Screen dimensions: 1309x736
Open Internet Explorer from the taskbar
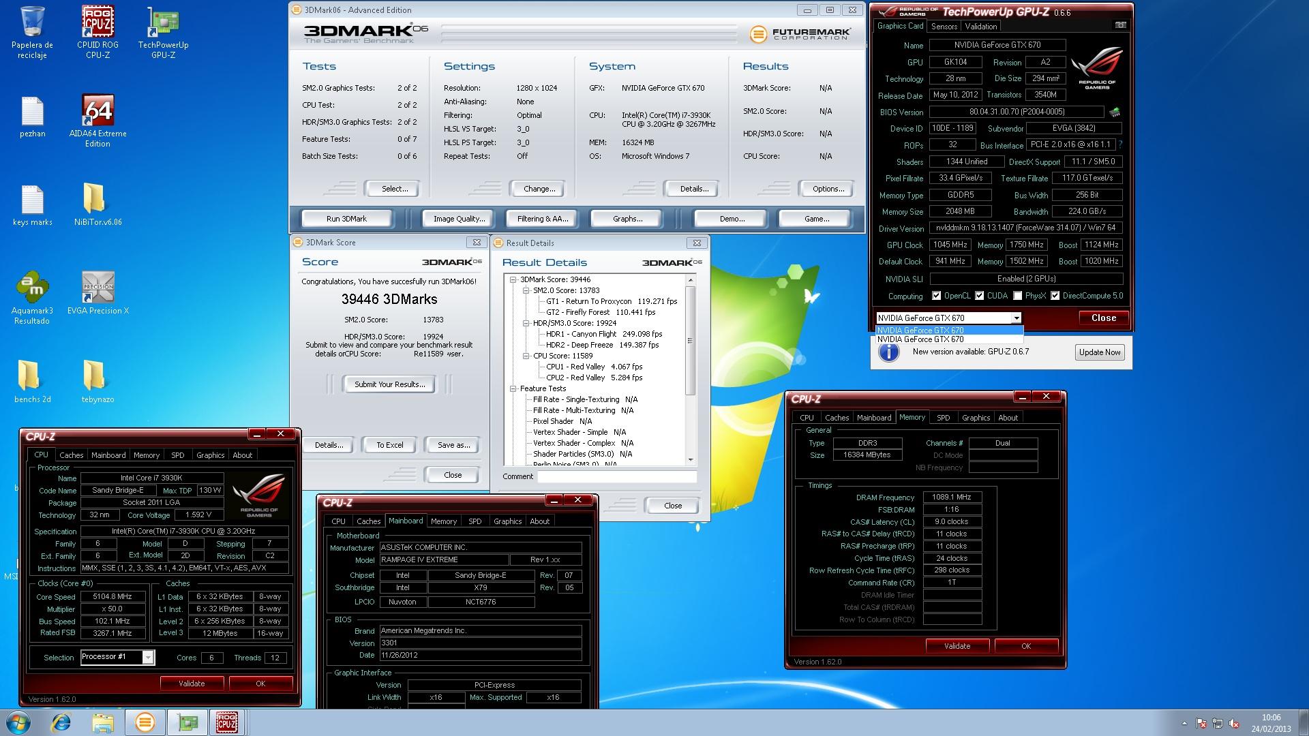61,722
